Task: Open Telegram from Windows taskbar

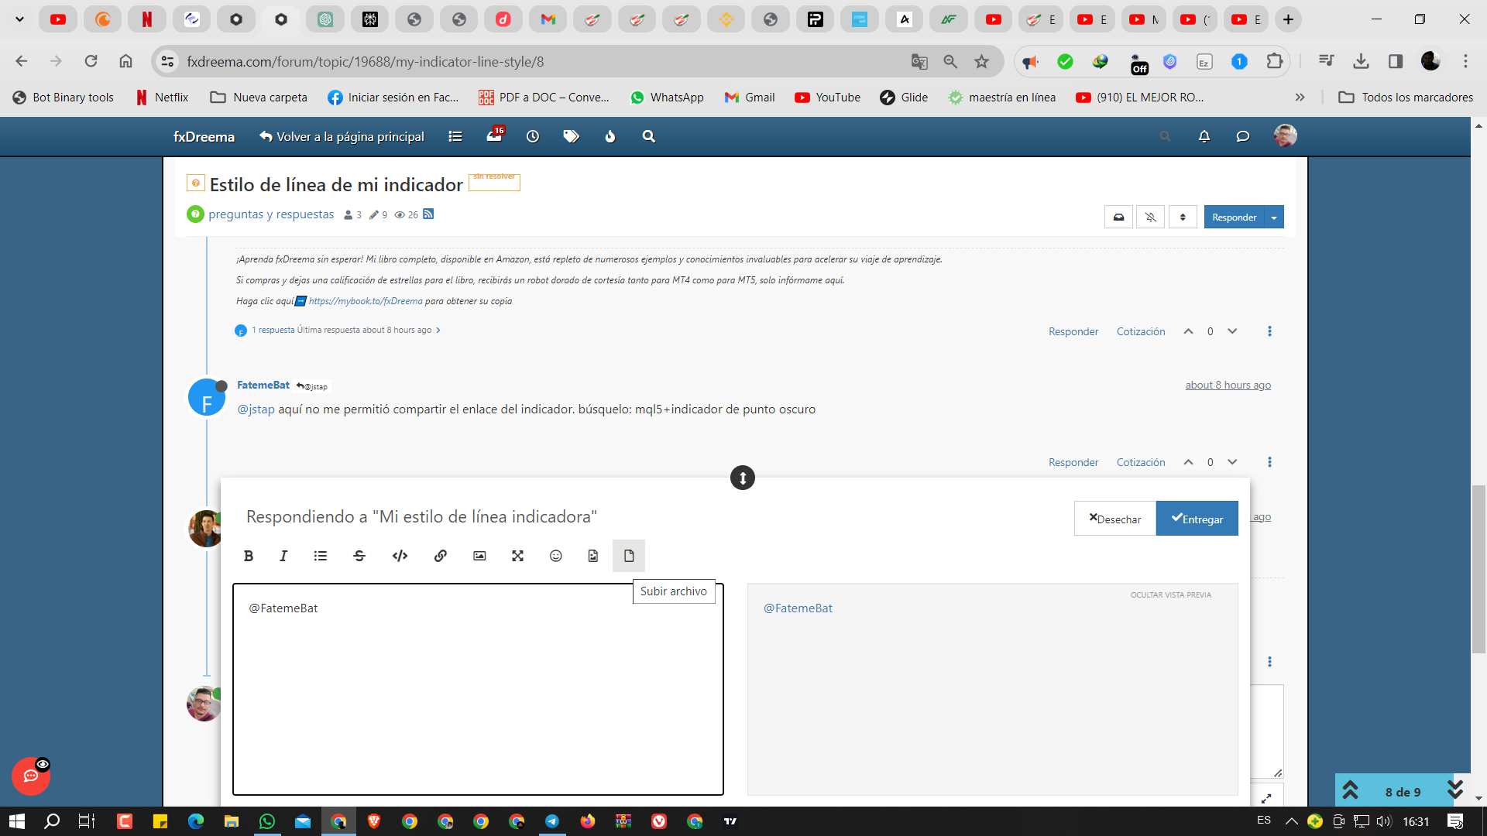Action: (552, 821)
